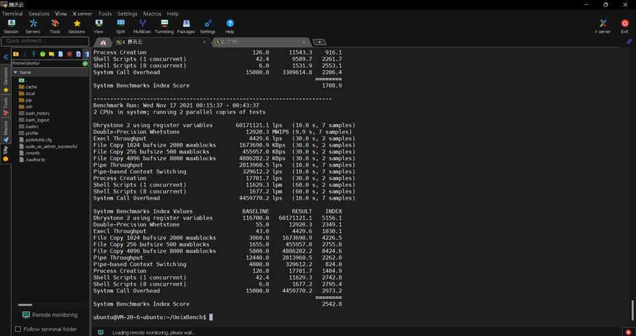Open the X server menu
The height and width of the screenshot is (336, 636).
[x=82, y=13]
